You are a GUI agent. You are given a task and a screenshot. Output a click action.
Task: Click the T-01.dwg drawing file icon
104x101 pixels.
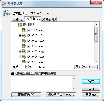click(24, 30)
